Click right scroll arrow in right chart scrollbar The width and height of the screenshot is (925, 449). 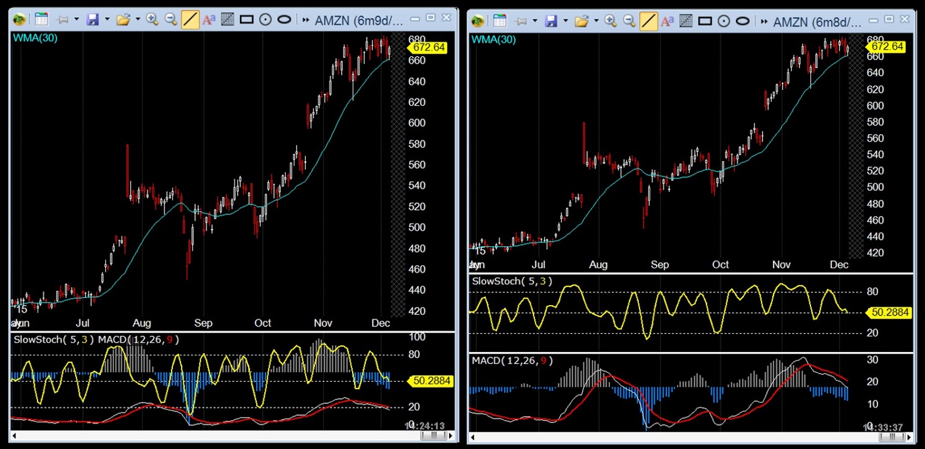tap(909, 437)
